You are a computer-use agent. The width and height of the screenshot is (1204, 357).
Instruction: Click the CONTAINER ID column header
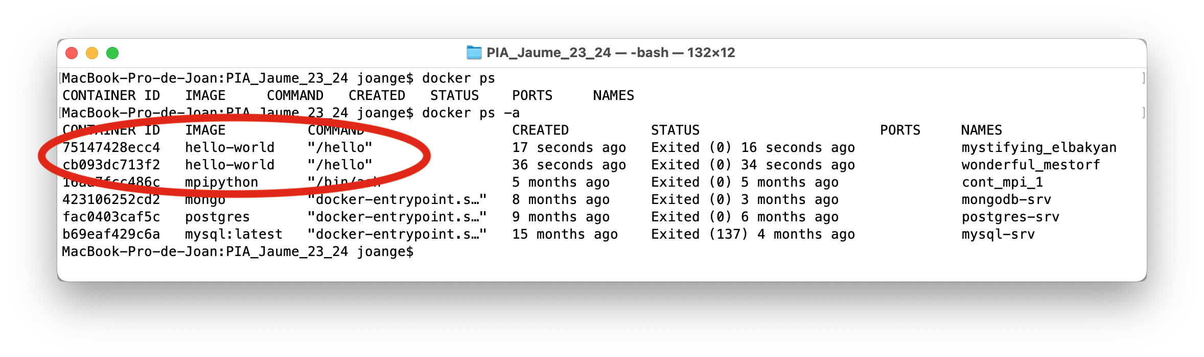(111, 130)
